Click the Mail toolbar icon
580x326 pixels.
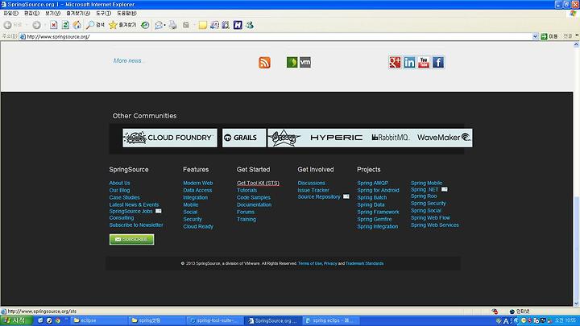pos(159,25)
